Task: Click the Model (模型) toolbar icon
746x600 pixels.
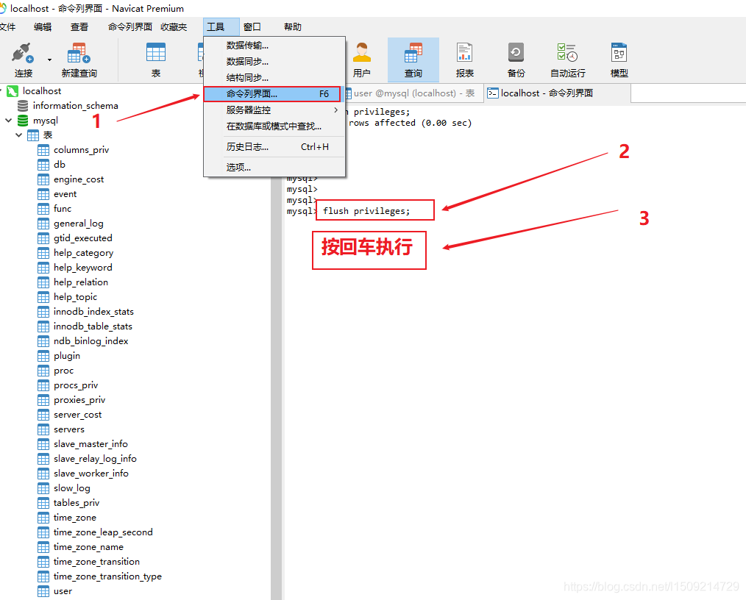Action: [619, 53]
